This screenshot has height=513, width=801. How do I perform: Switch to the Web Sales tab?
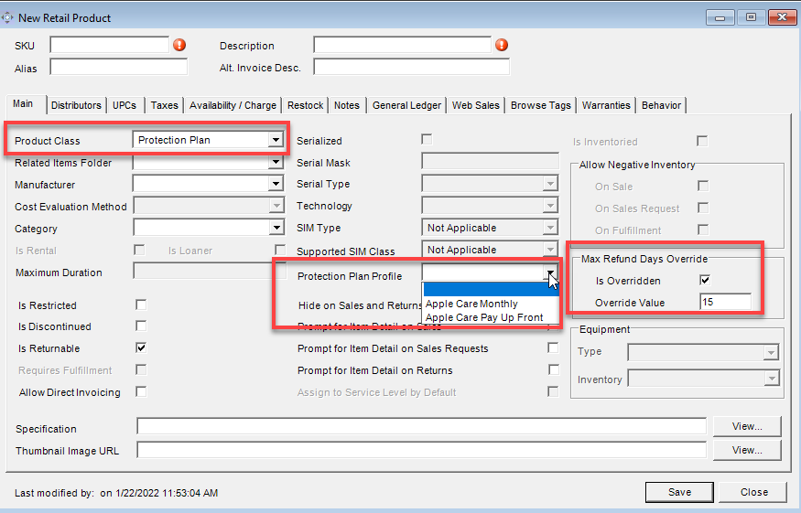tap(476, 105)
